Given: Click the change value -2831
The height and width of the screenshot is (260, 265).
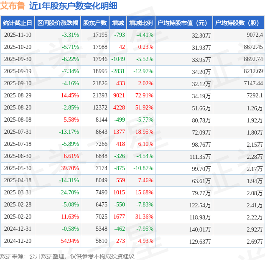Looking at the screenshot, I should [x=118, y=71].
